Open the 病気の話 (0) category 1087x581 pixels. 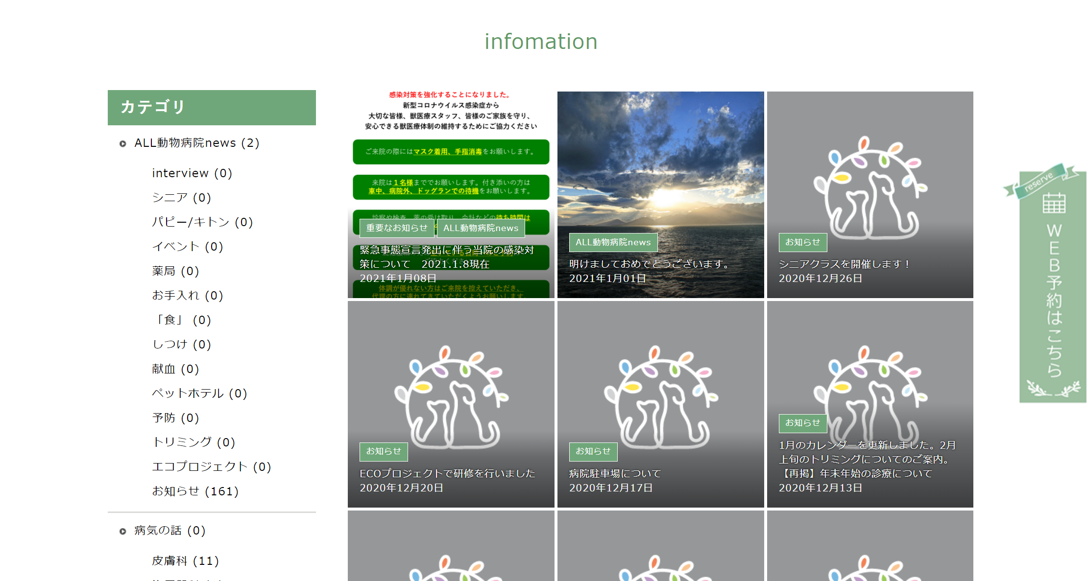point(170,531)
